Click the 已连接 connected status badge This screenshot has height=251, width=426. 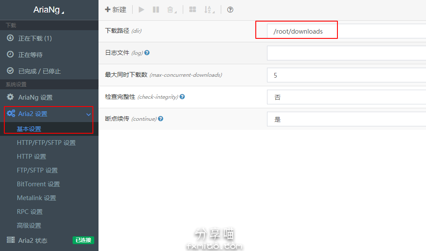(x=83, y=240)
